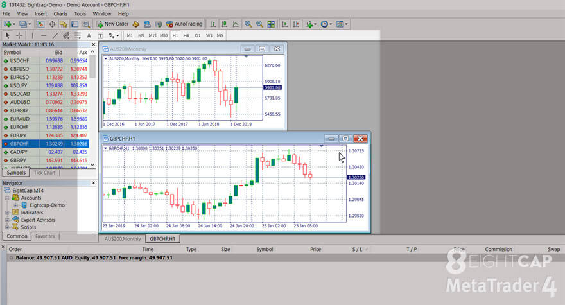Switch timeframe to M1
Viewport: 565px width, 305px height.
[130, 35]
